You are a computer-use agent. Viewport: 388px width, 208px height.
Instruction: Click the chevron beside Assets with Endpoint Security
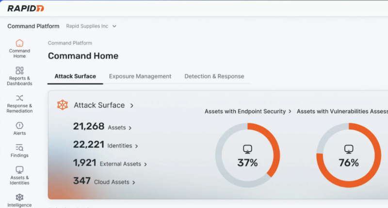(290, 111)
